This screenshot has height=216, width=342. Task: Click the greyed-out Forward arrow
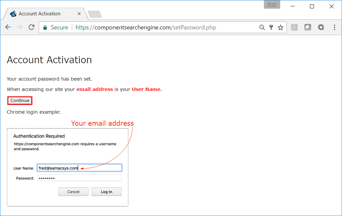(20, 27)
